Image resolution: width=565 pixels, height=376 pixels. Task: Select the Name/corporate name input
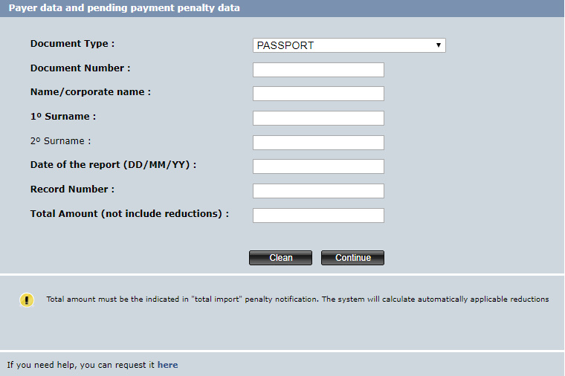318,94
